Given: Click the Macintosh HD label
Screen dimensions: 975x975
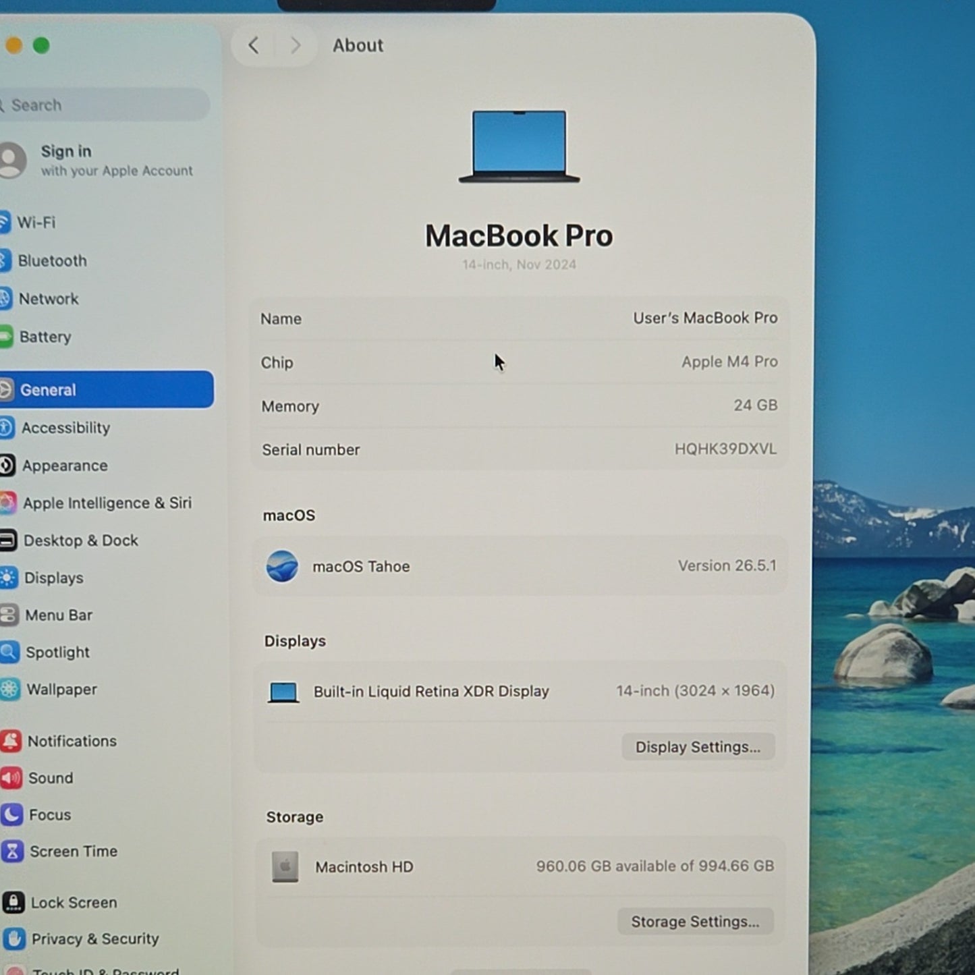Looking at the screenshot, I should pos(364,867).
